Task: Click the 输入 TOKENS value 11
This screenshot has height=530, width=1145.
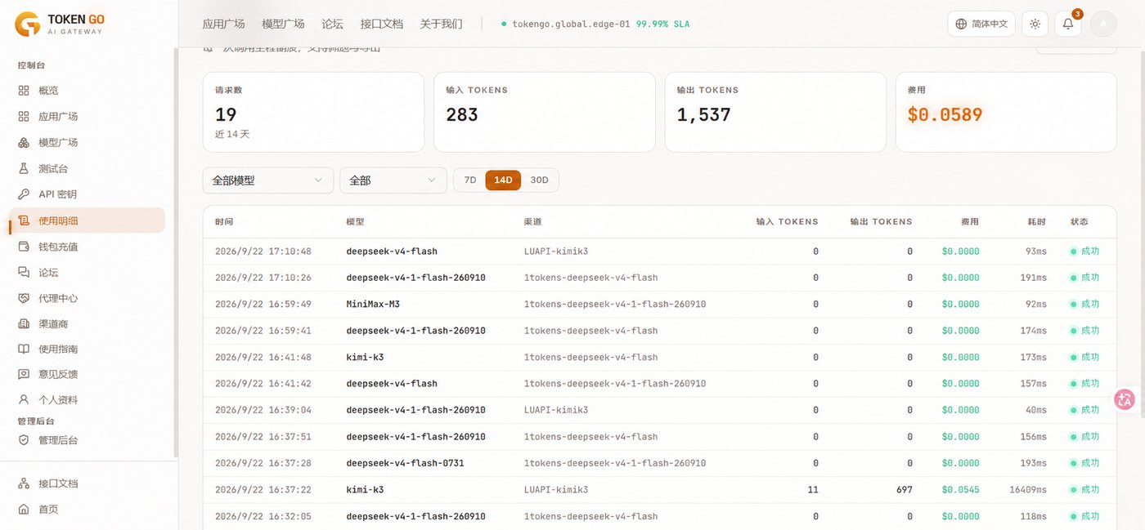Action: pyautogui.click(x=813, y=490)
